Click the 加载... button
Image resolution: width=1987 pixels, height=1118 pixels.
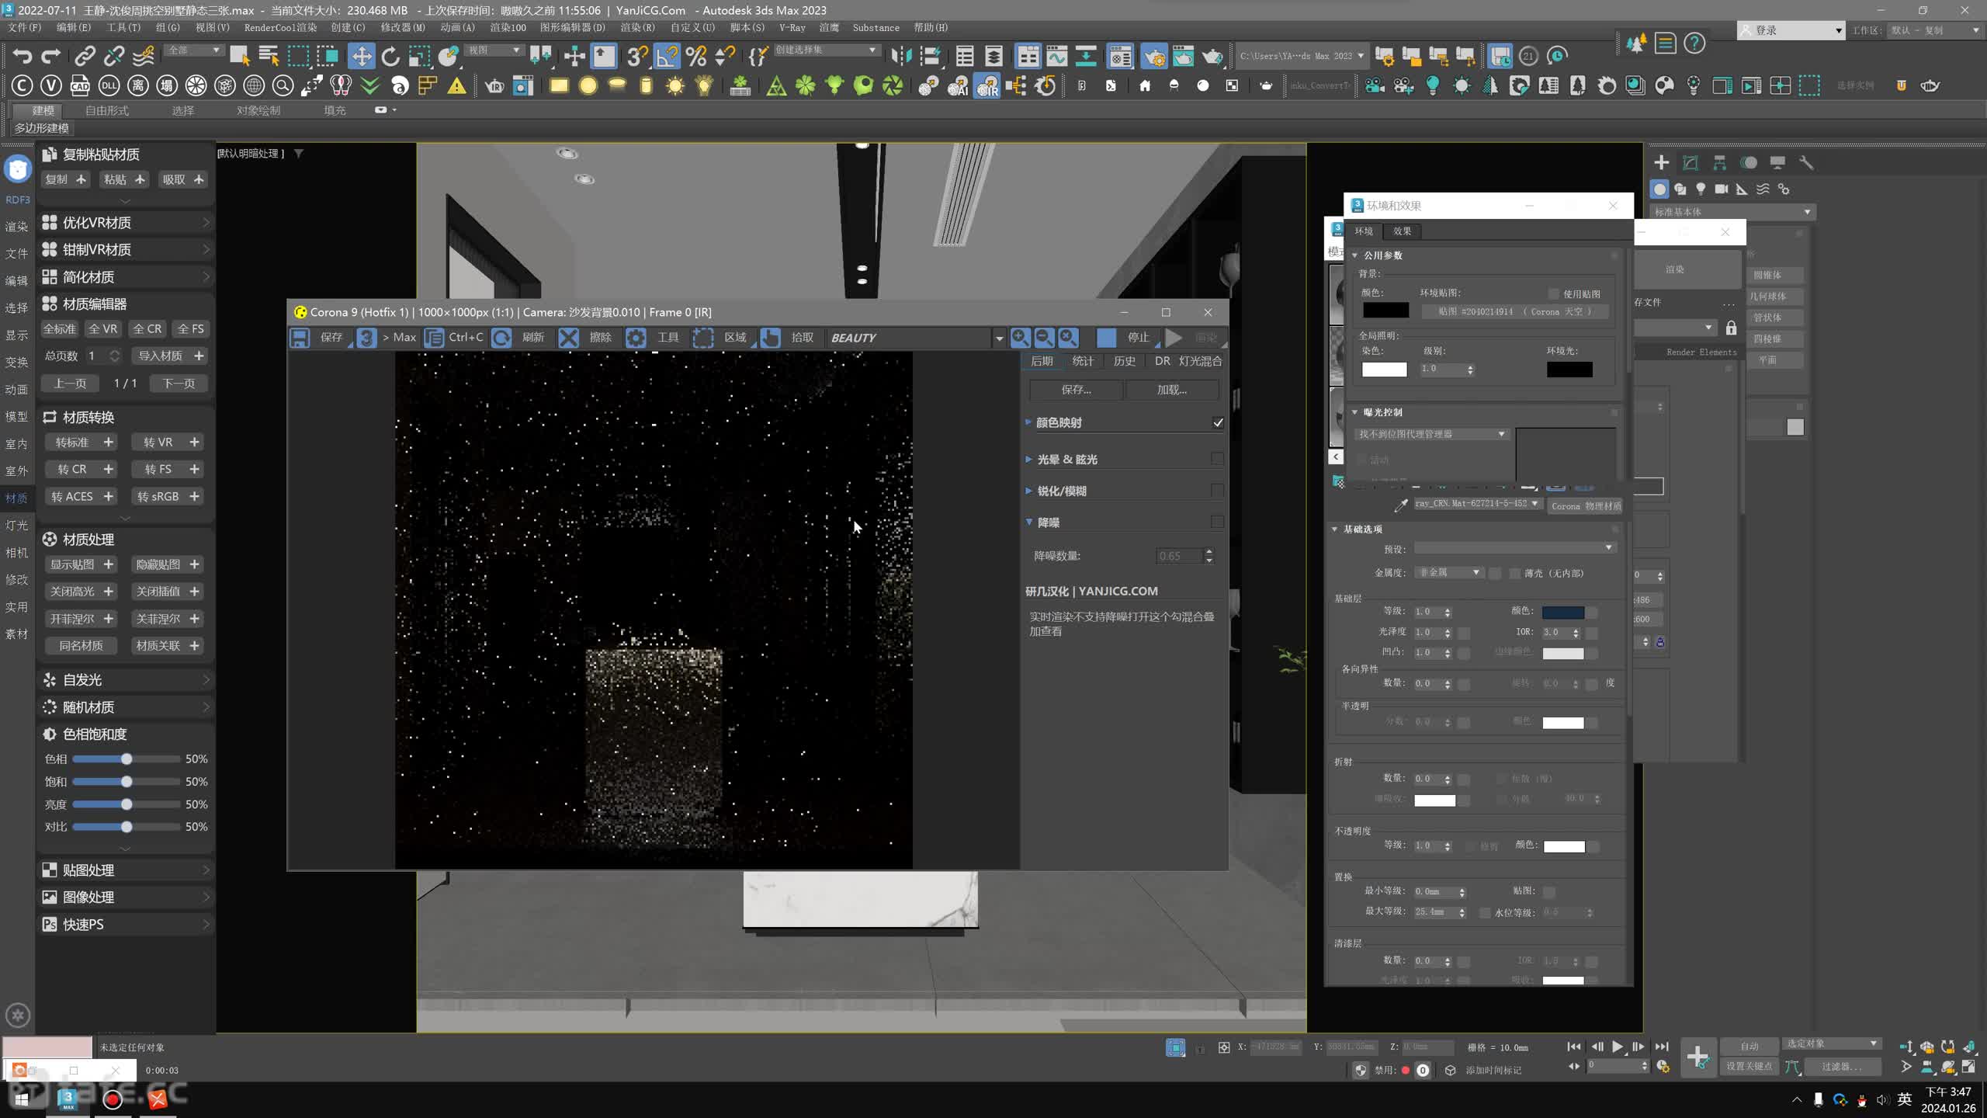tap(1171, 390)
